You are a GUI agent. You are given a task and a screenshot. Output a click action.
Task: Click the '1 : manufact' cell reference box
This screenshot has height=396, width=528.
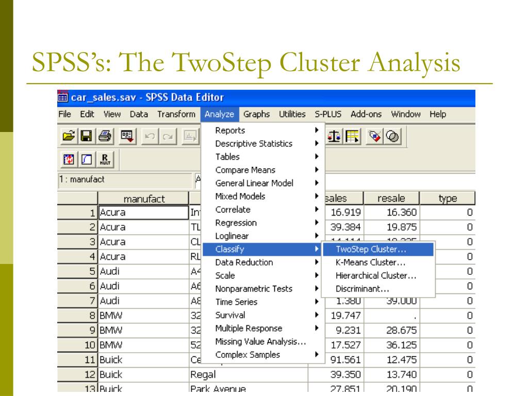125,179
